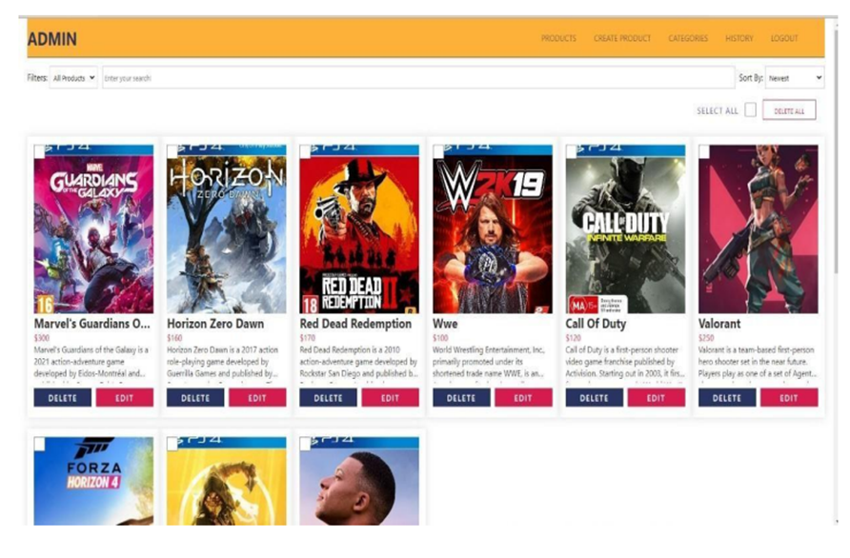Click the Call Of Duty title

[x=596, y=324]
